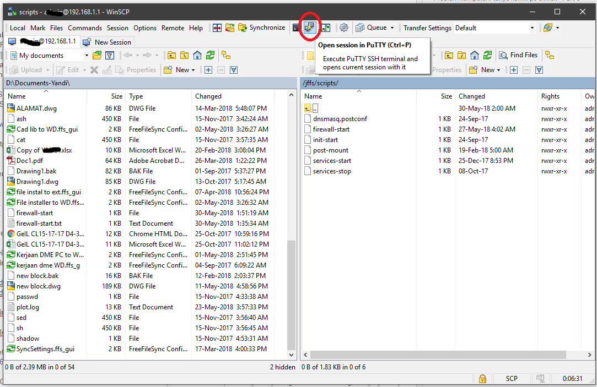This screenshot has width=597, height=387.
Task: Click the Compare Directories icon
Action: coord(217,28)
